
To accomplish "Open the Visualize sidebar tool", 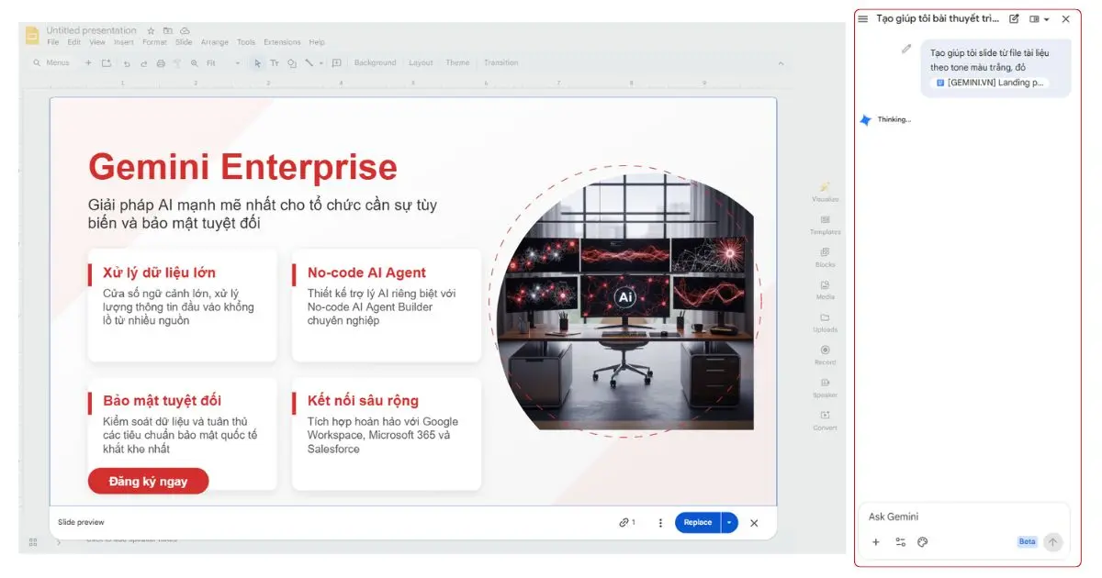I will 825,191.
